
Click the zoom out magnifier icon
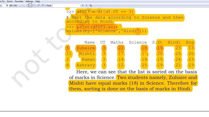[39, 6]
